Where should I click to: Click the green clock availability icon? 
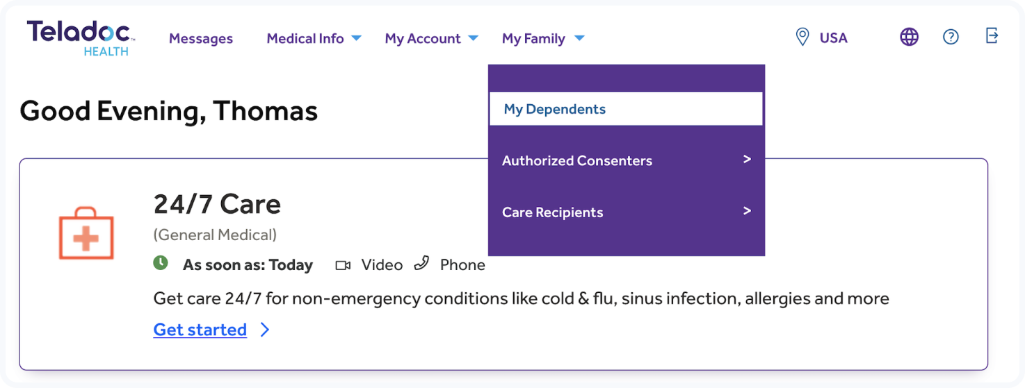click(x=161, y=263)
